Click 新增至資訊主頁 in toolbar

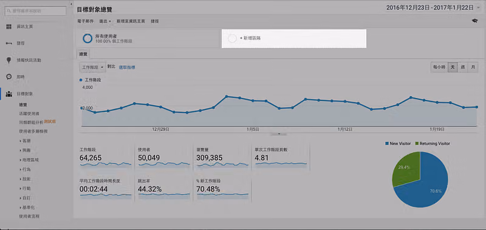(131, 21)
